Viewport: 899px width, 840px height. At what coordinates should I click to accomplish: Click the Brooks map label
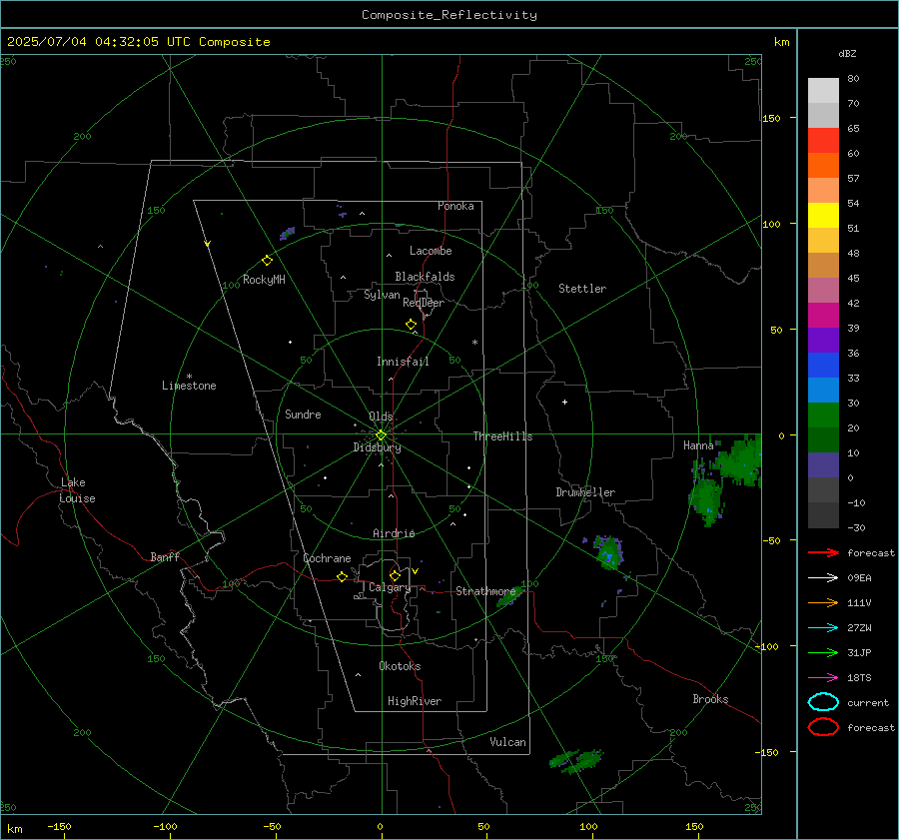[710, 699]
